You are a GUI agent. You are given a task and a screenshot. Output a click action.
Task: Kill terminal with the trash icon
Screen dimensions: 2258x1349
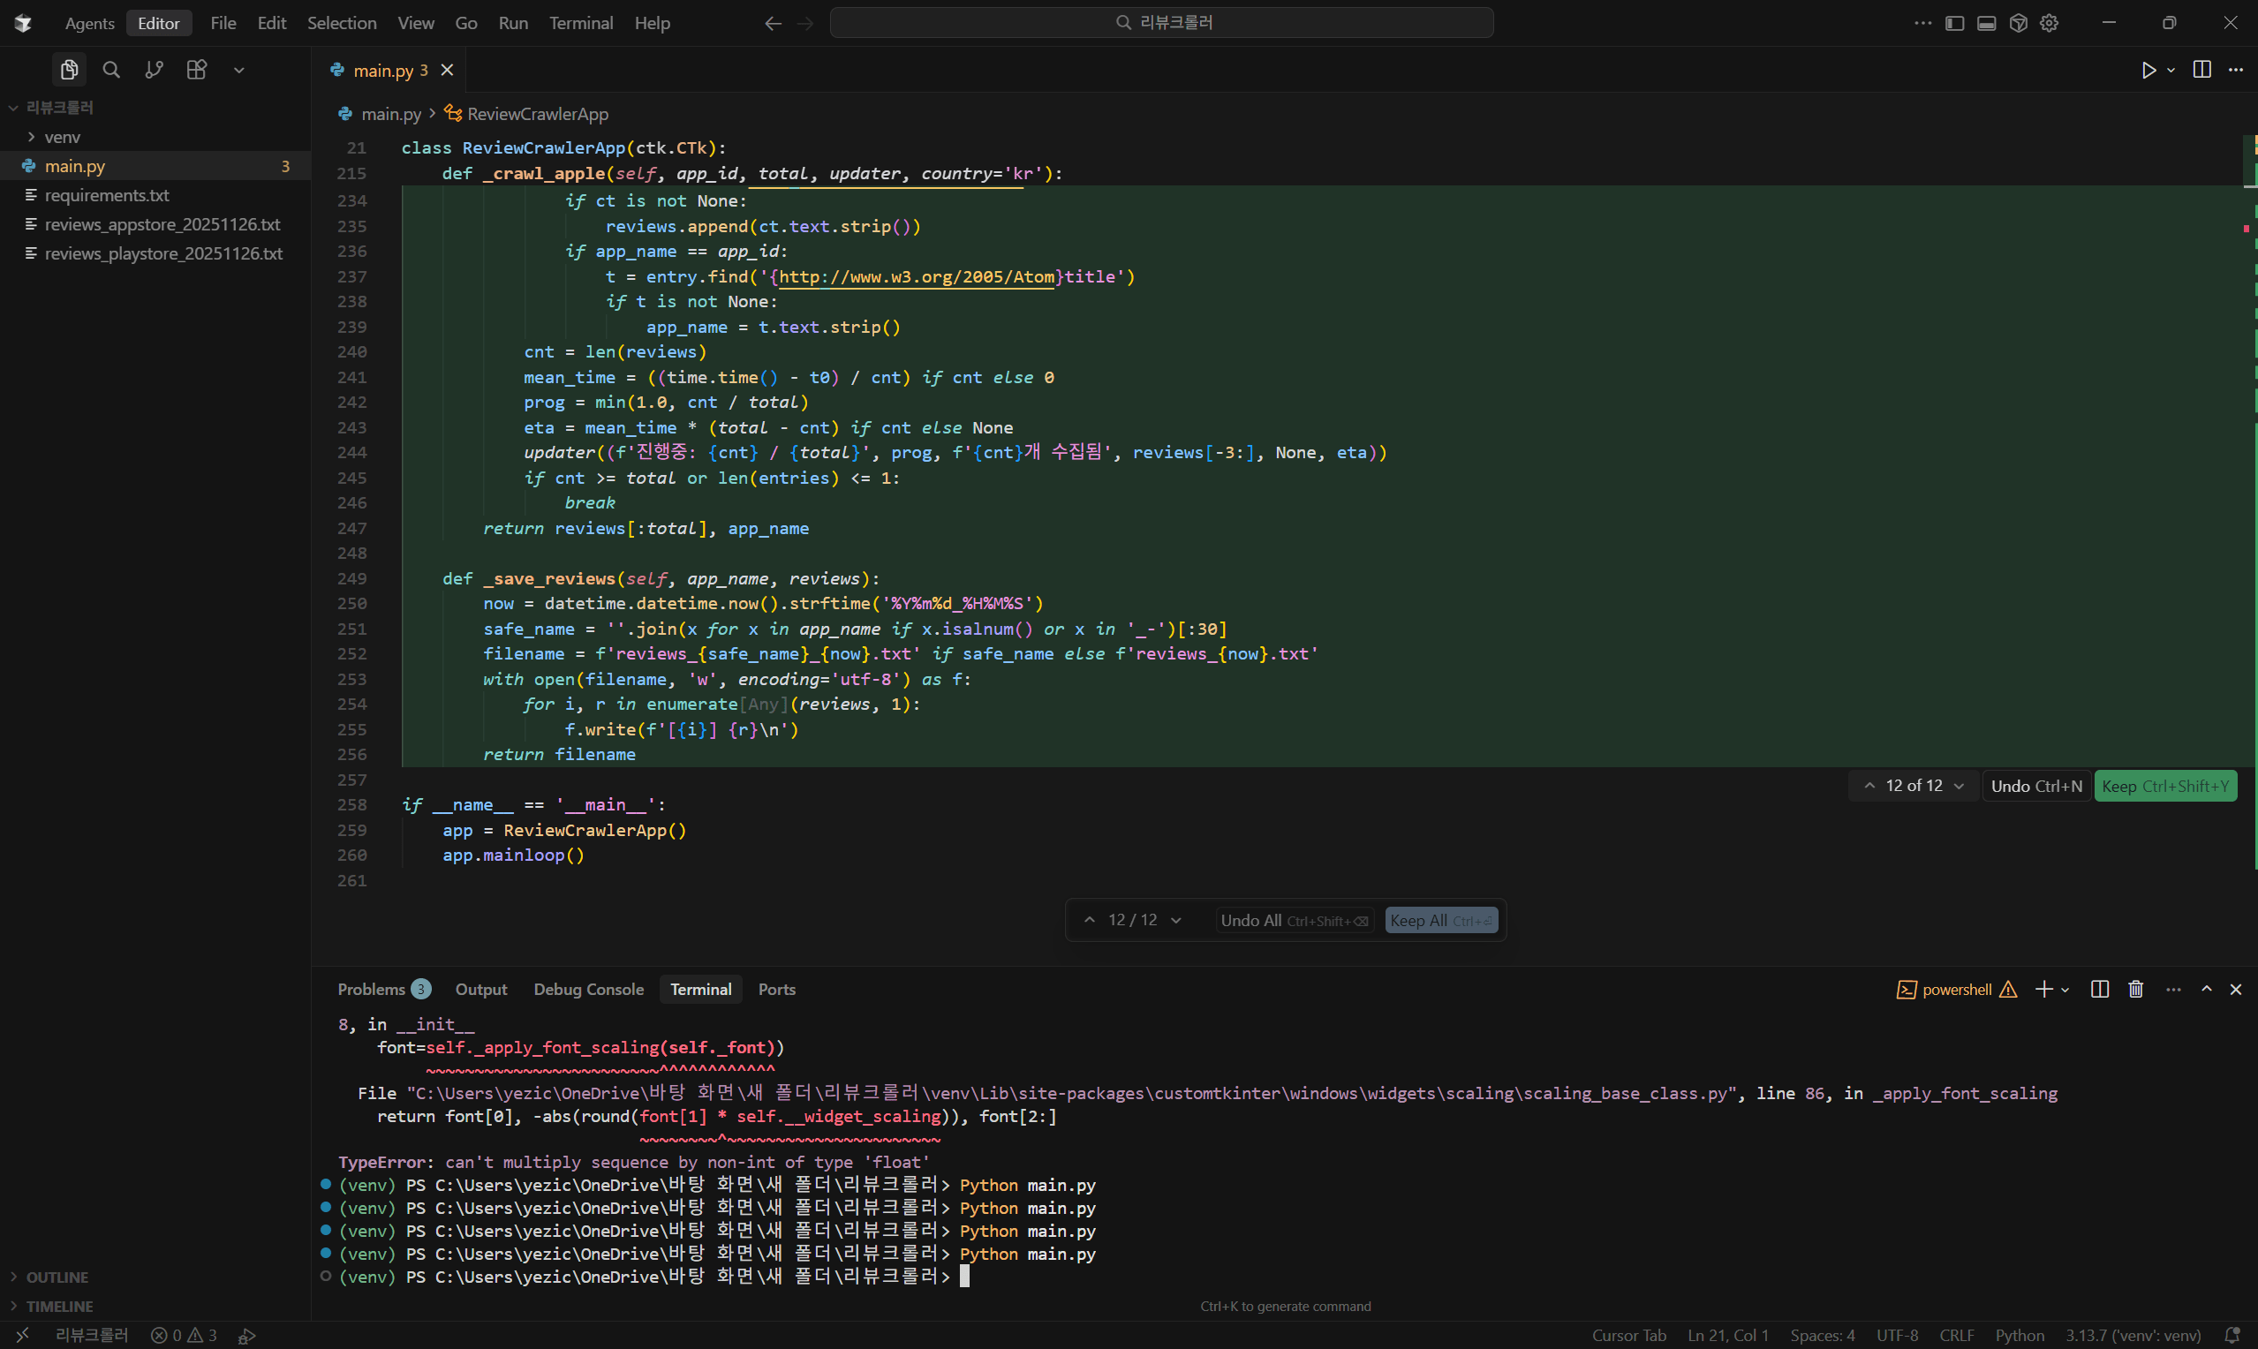2135,989
